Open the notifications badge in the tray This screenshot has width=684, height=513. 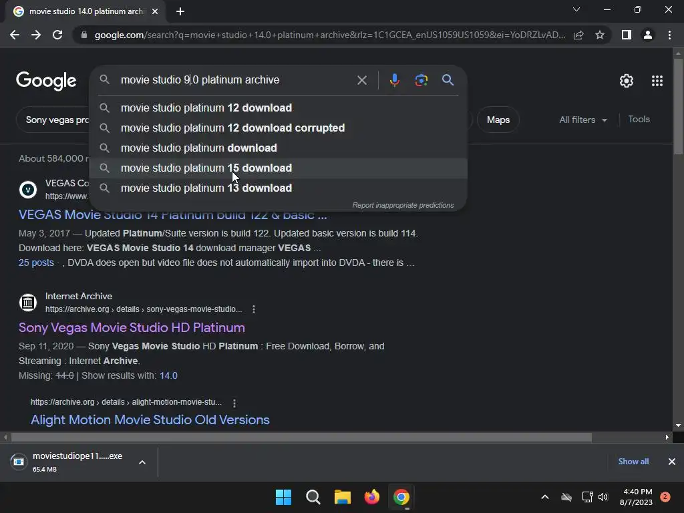tap(665, 497)
